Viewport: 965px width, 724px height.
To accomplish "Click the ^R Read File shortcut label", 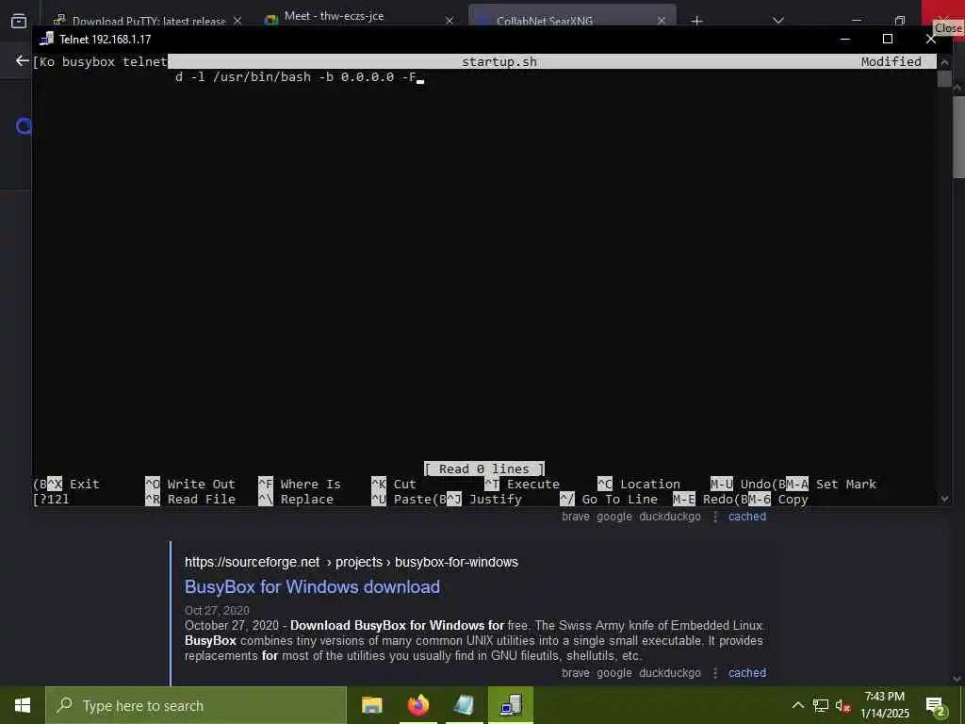I will 190,500.
